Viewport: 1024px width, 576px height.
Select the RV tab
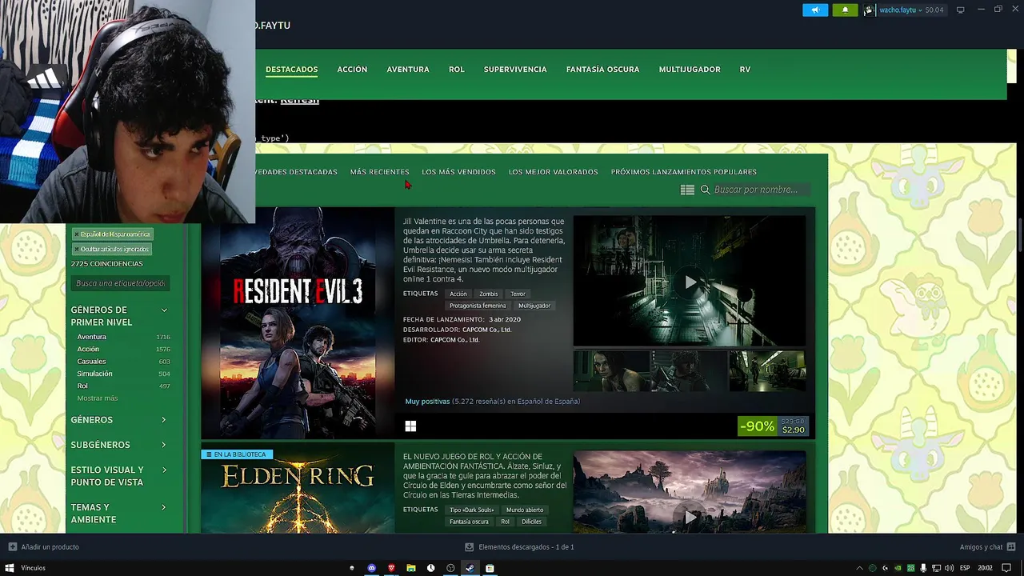[x=745, y=70]
